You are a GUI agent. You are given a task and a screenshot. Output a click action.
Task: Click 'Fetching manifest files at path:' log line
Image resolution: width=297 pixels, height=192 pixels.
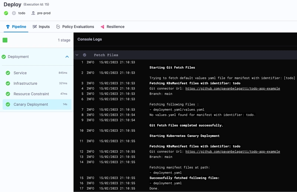[180, 167]
